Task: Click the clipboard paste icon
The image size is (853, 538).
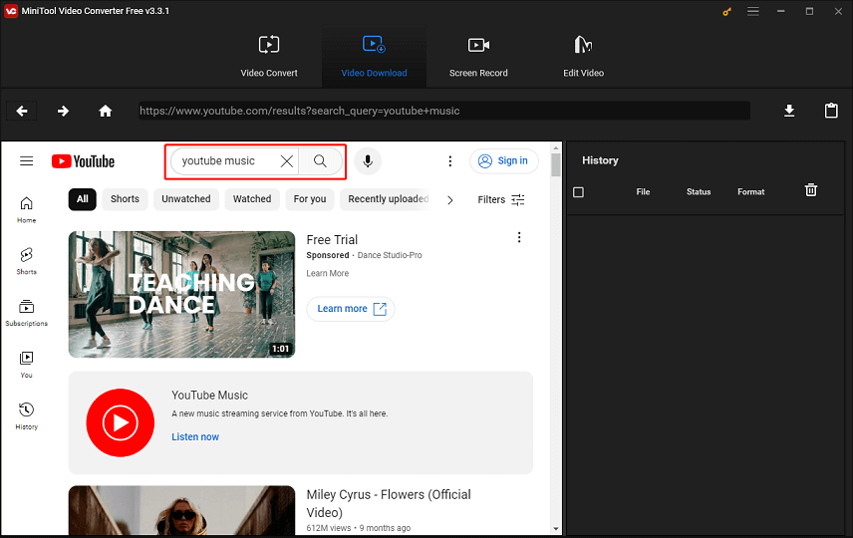Action: 831,111
